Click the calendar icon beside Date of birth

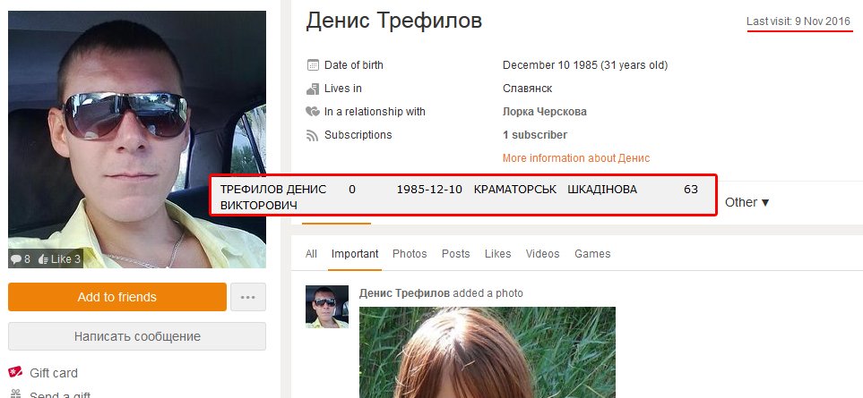pyautogui.click(x=313, y=65)
